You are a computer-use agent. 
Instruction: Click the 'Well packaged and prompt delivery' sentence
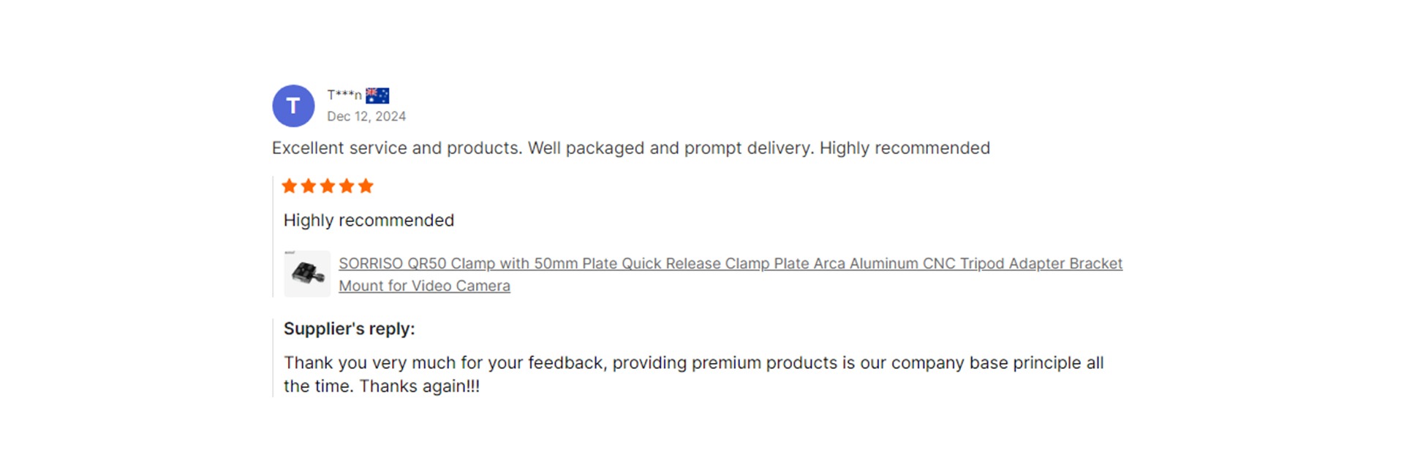pyautogui.click(x=671, y=148)
